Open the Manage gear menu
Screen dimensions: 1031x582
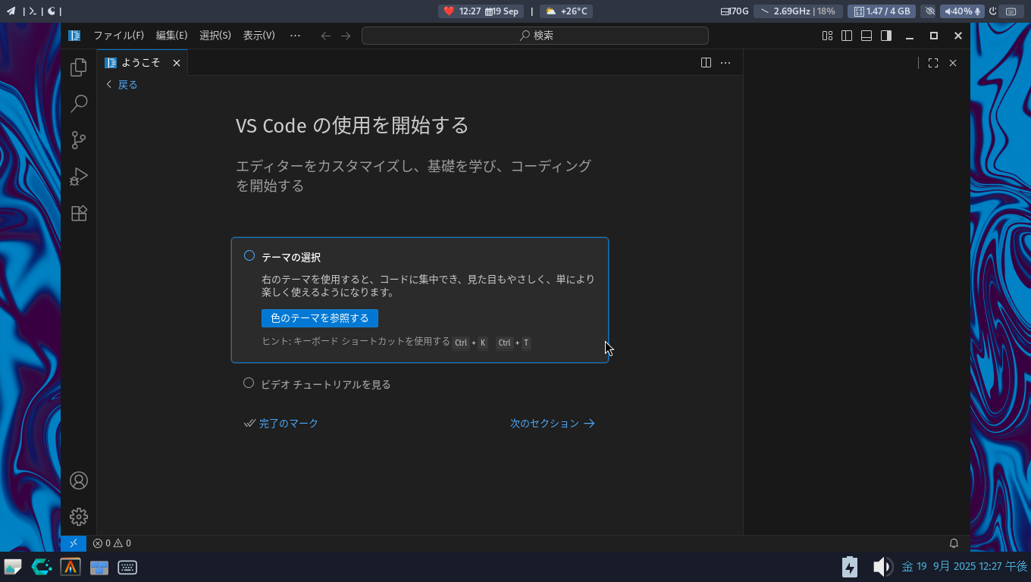78,517
